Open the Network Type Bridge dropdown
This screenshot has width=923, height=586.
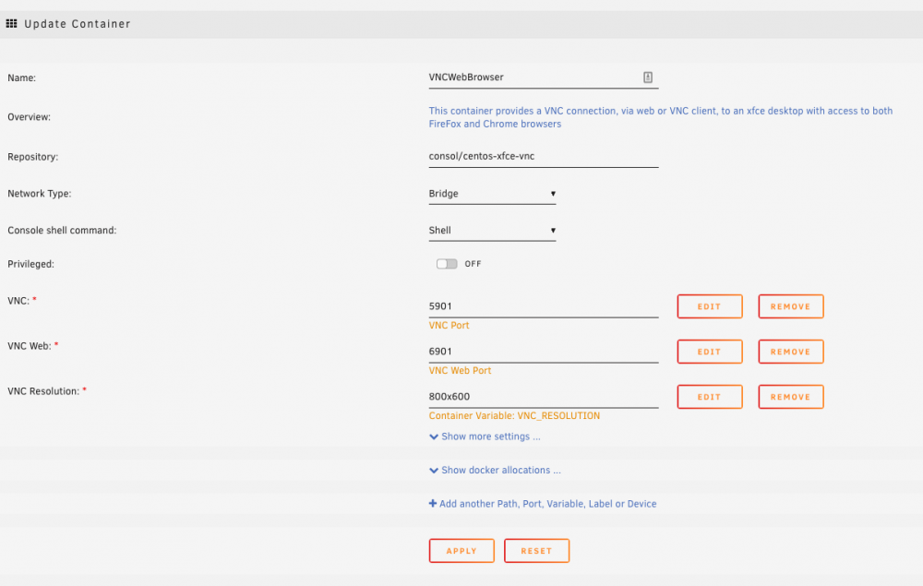[x=492, y=194]
